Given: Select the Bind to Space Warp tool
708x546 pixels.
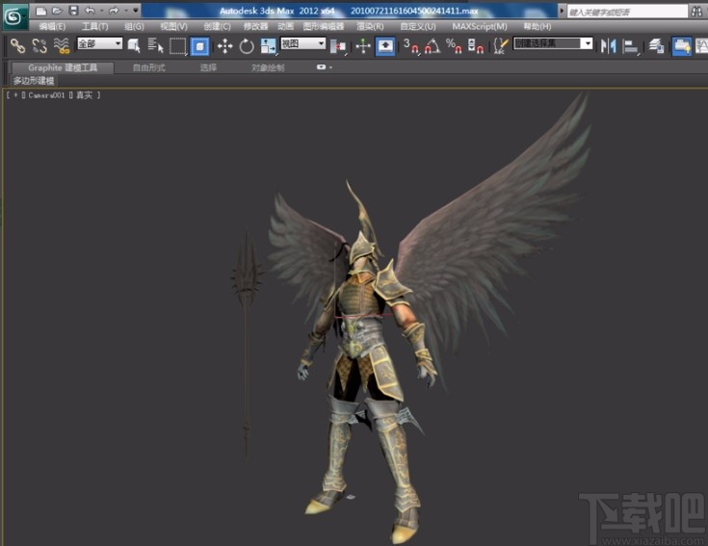Looking at the screenshot, I should coord(62,45).
